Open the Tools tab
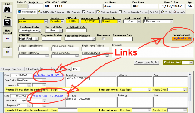This screenshot has height=113, width=195. (x=166, y=12)
